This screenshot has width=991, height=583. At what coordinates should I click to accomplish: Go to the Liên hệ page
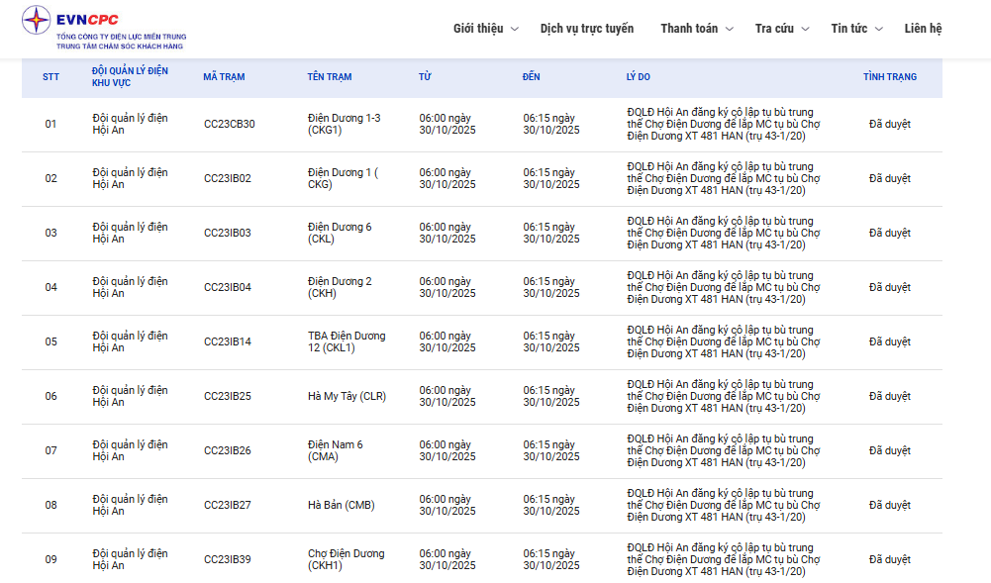[x=923, y=29]
